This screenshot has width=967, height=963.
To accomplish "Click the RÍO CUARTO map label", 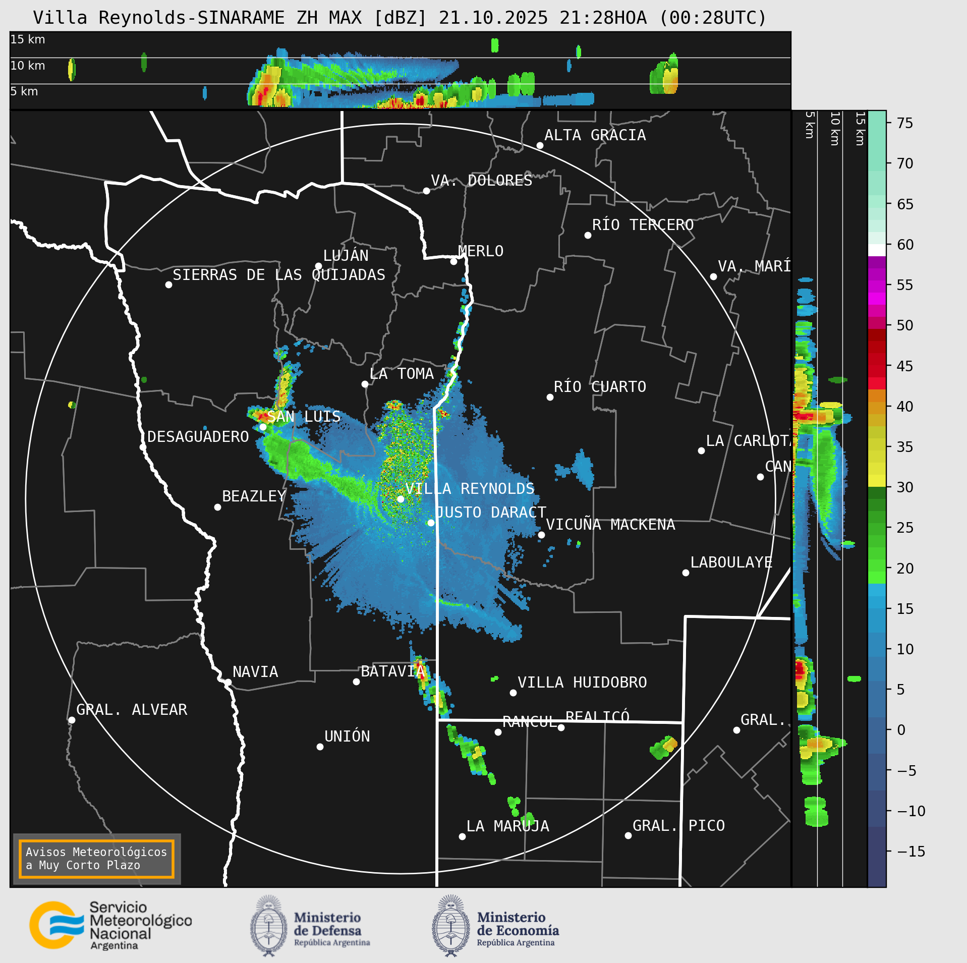I will coord(600,386).
